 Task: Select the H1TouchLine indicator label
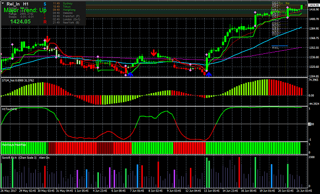[9, 109]
